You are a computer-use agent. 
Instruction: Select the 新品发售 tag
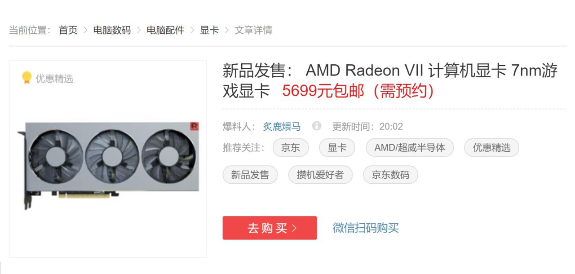[250, 175]
